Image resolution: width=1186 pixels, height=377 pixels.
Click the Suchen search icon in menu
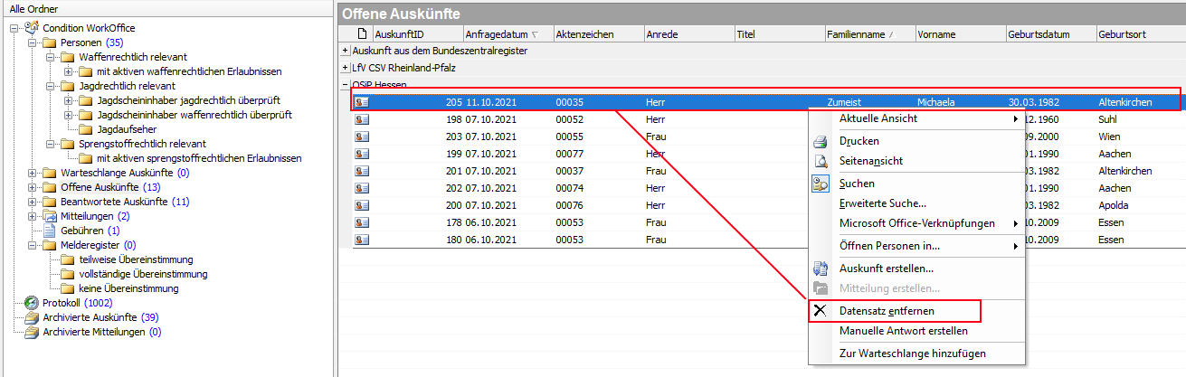pyautogui.click(x=821, y=184)
